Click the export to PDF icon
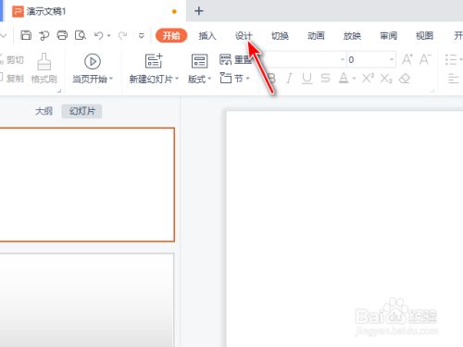 [44, 36]
